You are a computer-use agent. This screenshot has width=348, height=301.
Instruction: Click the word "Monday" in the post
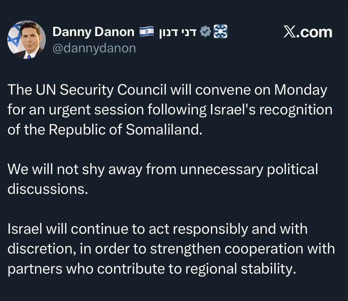(x=301, y=90)
